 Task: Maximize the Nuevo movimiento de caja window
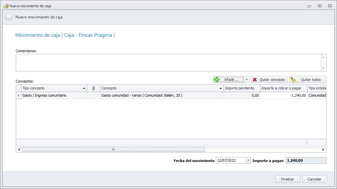pyautogui.click(x=320, y=6)
